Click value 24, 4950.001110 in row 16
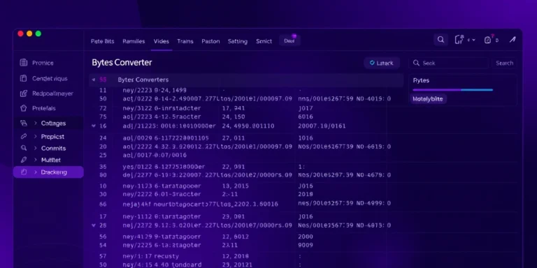The height and width of the screenshot is (268, 537). pyautogui.click(x=248, y=126)
